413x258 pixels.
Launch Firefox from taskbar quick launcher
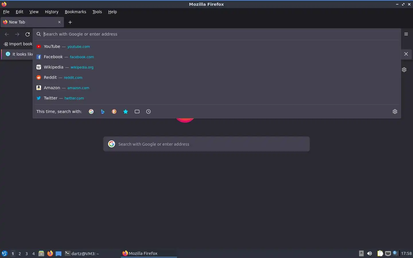[50, 253]
